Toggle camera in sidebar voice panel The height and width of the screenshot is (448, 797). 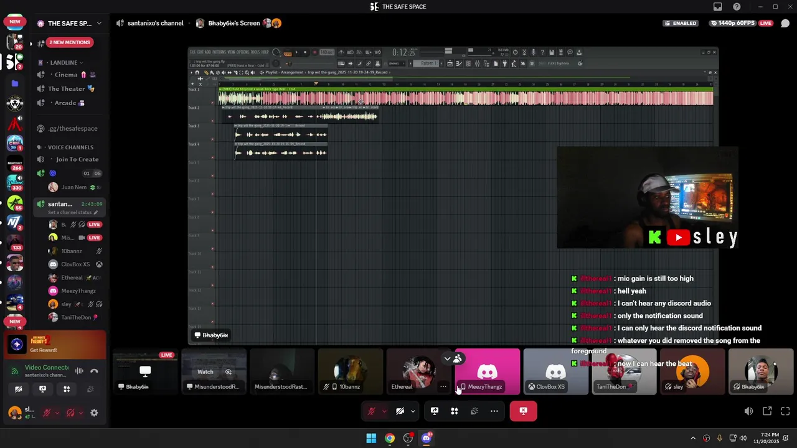click(x=18, y=389)
